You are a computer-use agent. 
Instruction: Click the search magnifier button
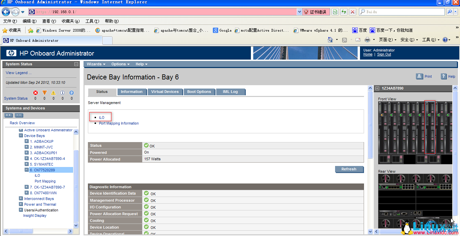[x=449, y=12]
